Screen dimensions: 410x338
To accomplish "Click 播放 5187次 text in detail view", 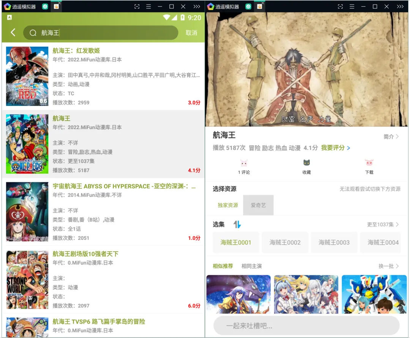I will pos(229,148).
